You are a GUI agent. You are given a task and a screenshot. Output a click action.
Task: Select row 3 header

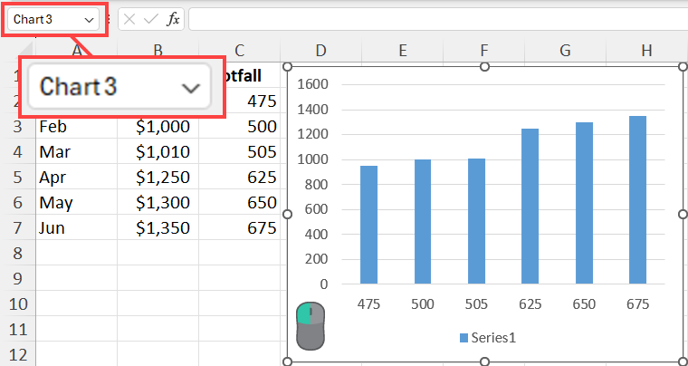tap(17, 127)
